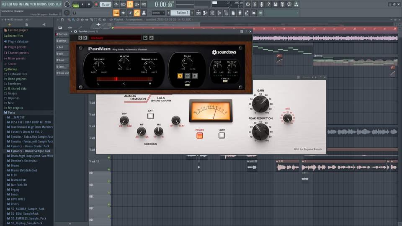
Task: Open the help question mark icon
Action: pyautogui.click(x=268, y=4)
